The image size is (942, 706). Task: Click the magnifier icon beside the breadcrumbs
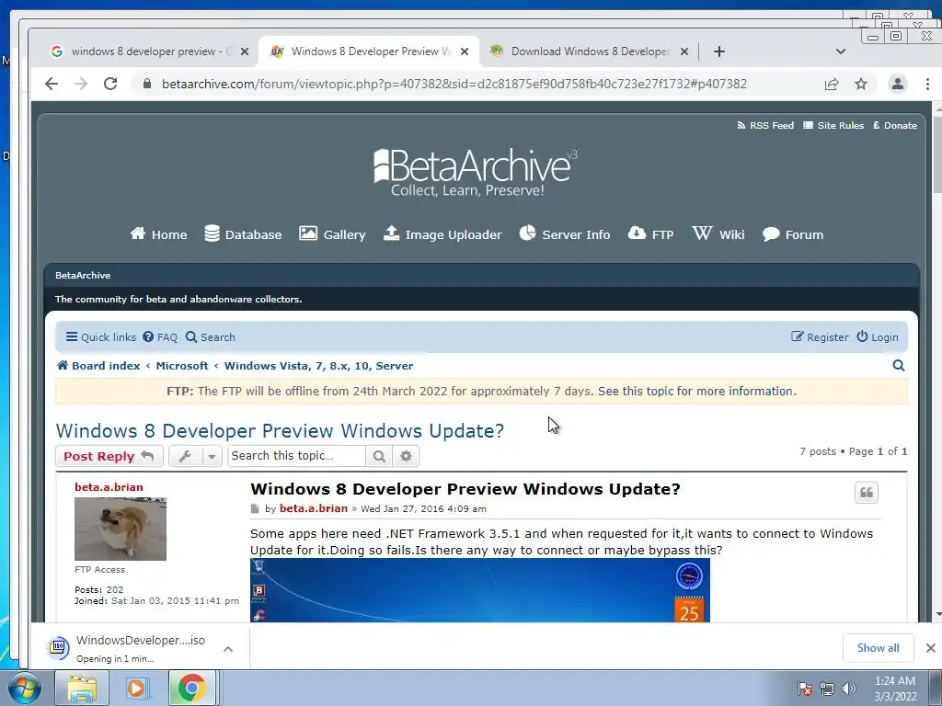point(899,366)
